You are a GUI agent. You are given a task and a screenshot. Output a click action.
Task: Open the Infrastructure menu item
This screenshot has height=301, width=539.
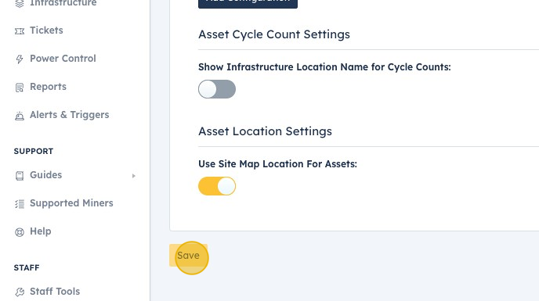point(63,3)
